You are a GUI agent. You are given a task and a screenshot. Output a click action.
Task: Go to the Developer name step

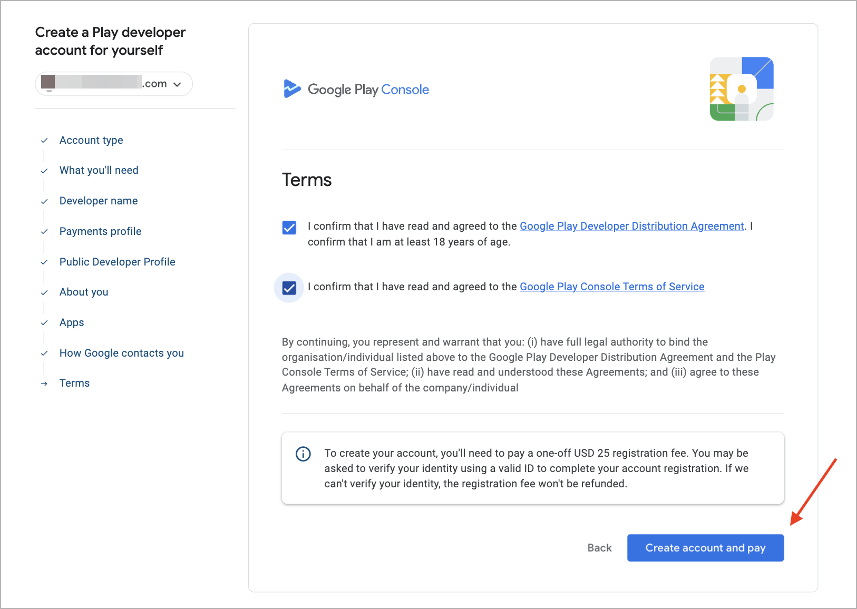click(x=99, y=201)
